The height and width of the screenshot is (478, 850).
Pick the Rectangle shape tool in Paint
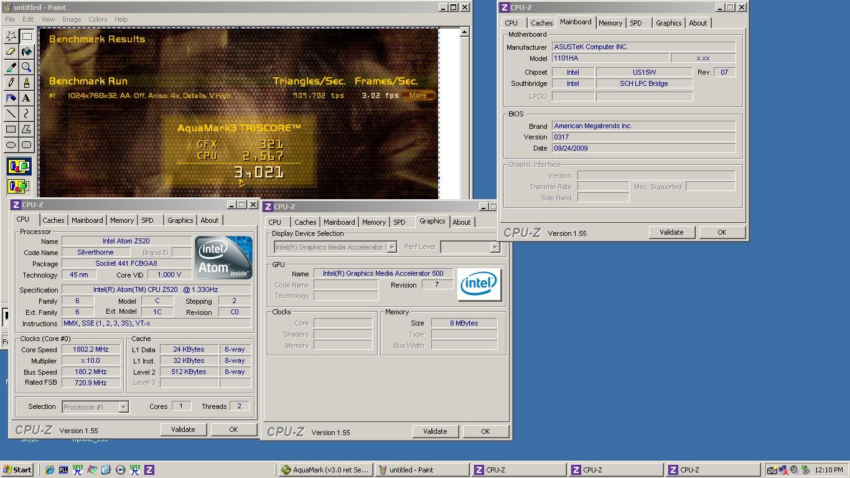tap(11, 129)
